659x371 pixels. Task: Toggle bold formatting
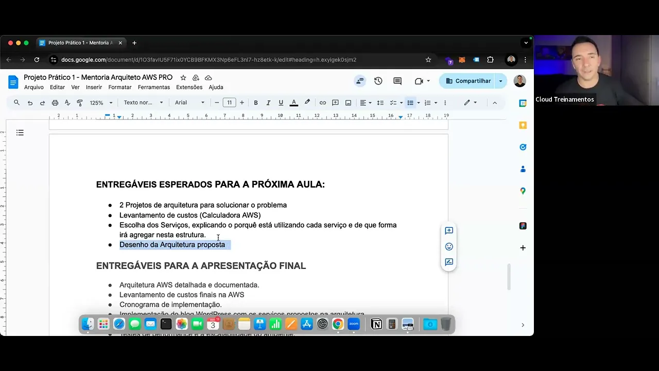(x=255, y=103)
